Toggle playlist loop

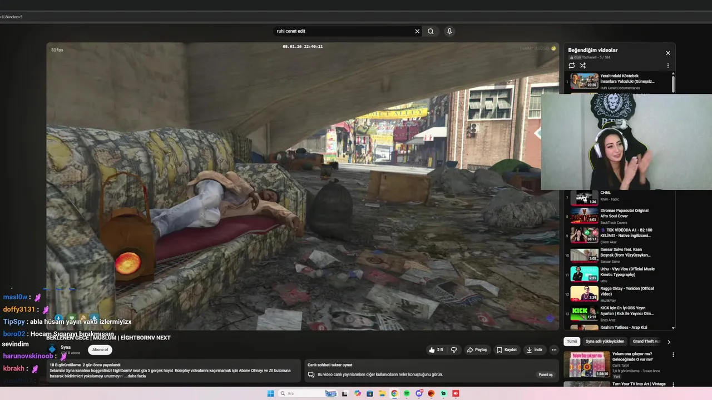pos(571,66)
